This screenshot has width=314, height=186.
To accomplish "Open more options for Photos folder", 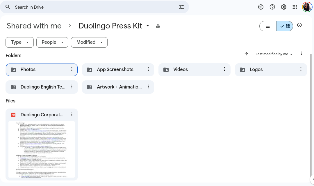I will pyautogui.click(x=72, y=70).
